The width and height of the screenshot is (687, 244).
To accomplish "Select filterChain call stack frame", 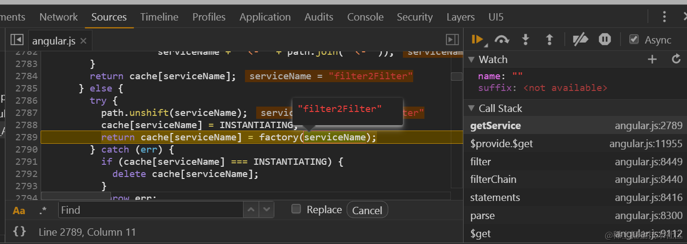I will tap(575, 179).
